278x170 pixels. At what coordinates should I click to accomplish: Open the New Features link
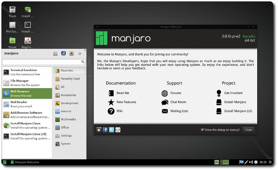click(x=122, y=102)
